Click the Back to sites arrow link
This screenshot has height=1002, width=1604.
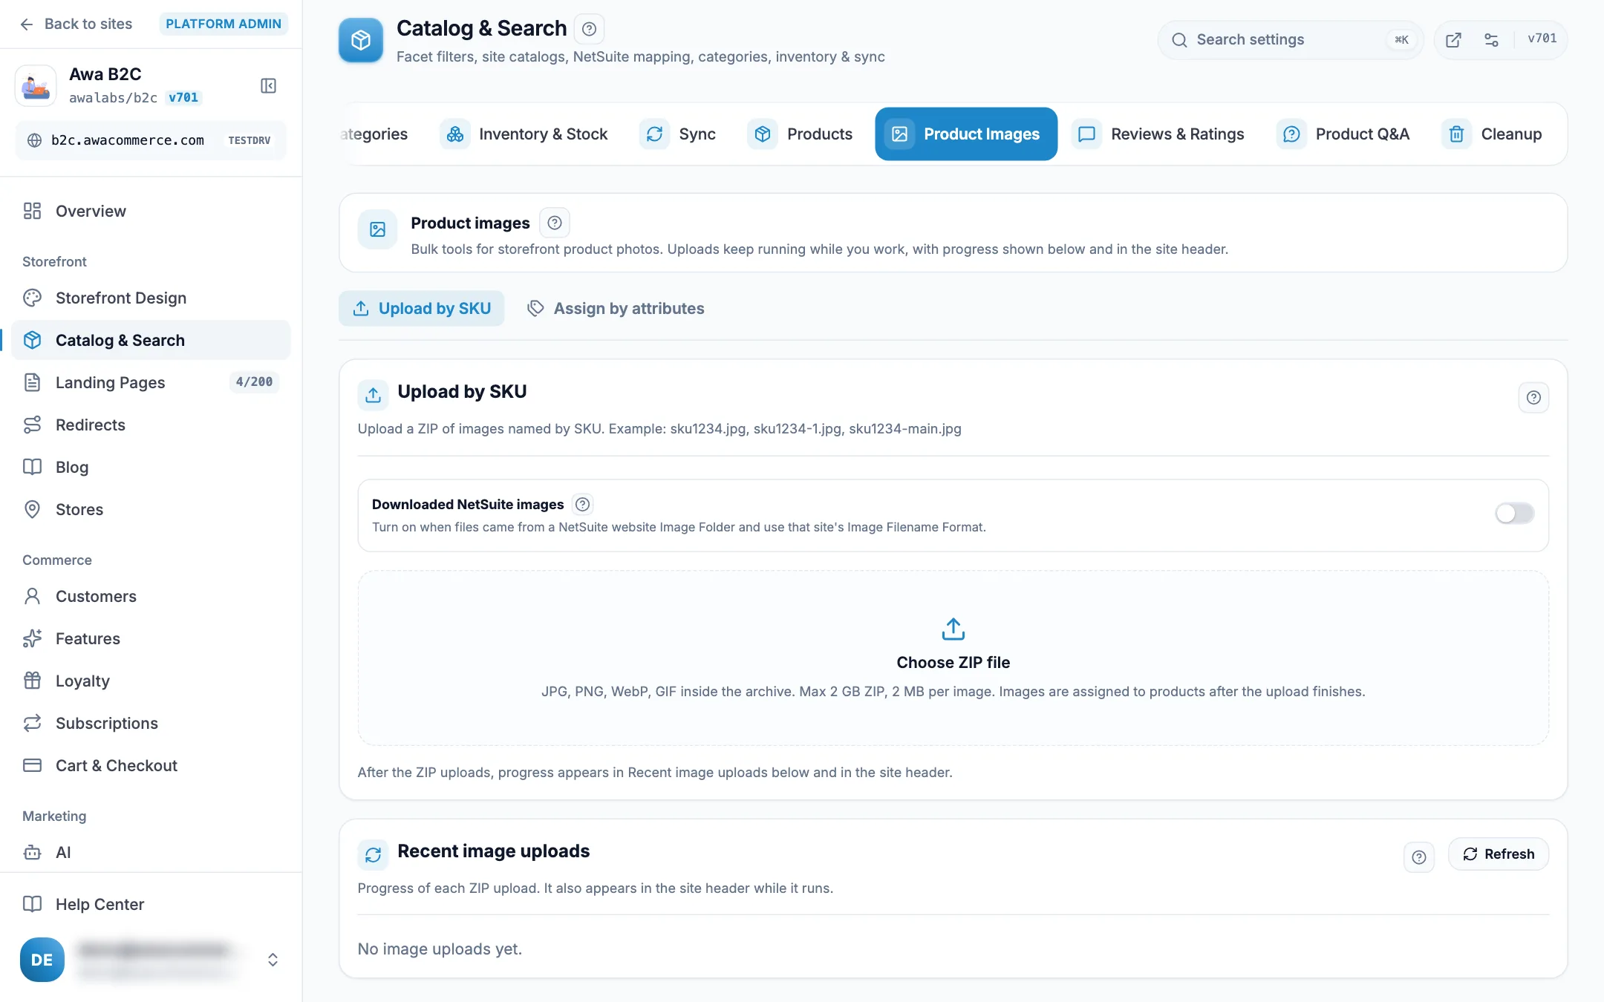click(x=75, y=24)
